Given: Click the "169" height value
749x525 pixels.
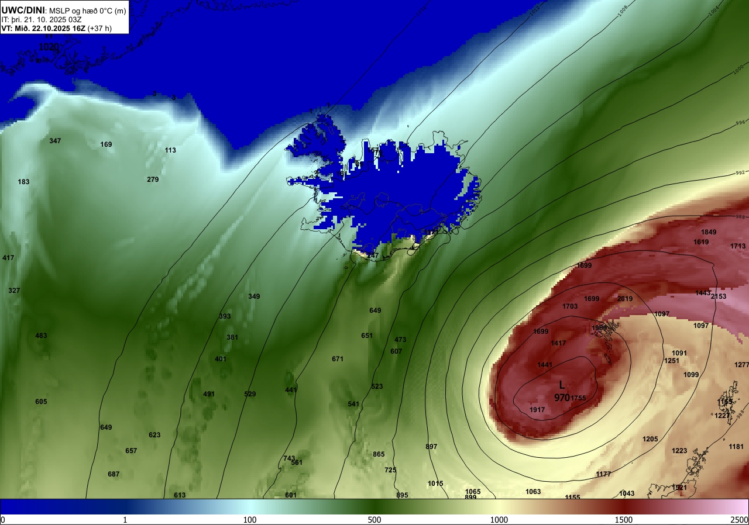Looking at the screenshot, I should (x=106, y=144).
